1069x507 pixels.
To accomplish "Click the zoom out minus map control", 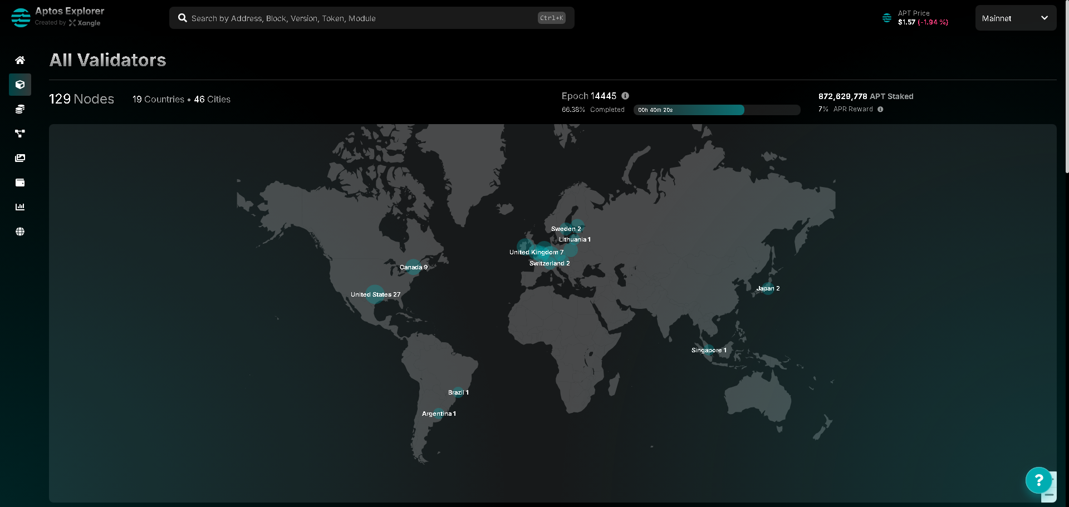I will click(x=1049, y=495).
